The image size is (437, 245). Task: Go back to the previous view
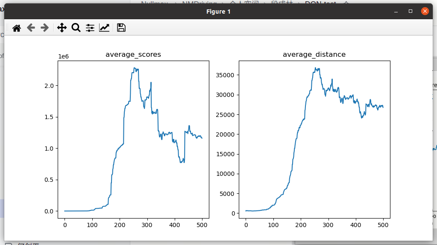(x=31, y=28)
